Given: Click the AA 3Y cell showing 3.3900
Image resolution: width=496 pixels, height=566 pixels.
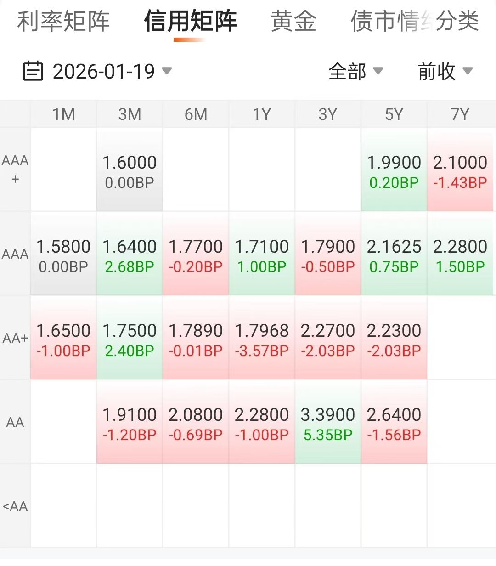Looking at the screenshot, I should point(328,423).
